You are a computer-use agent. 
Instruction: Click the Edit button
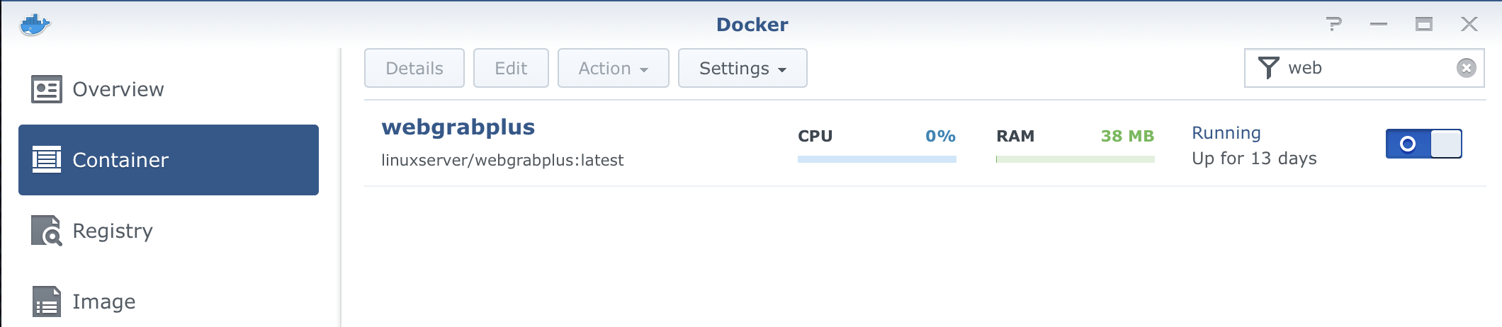pyautogui.click(x=511, y=68)
